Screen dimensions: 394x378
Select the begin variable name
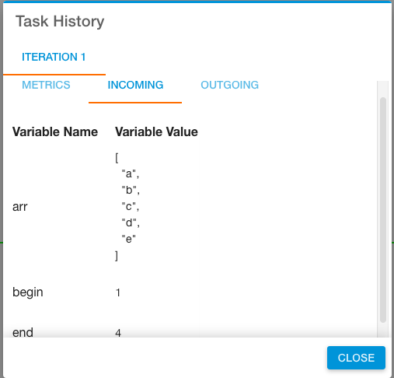tap(28, 292)
